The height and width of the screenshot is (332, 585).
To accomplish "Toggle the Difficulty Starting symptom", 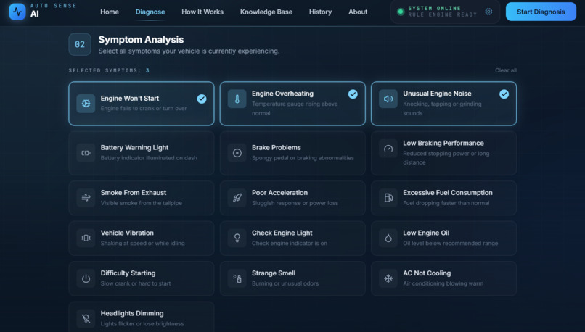I will coord(142,278).
